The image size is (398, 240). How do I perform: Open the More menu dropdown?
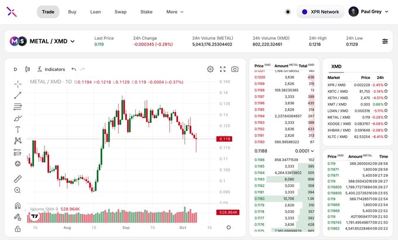174,12
